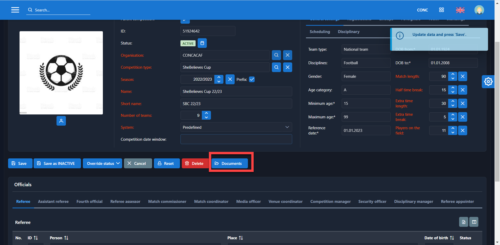Increase the Number of teams value
Viewport: 500px width, 245px height.
point(206,113)
